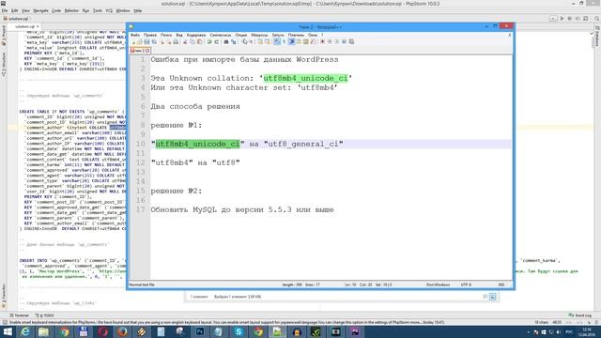Viewport: 601px width, 338px height.
Task: Open the Поиск menu in Notepad++
Action: (x=166, y=35)
